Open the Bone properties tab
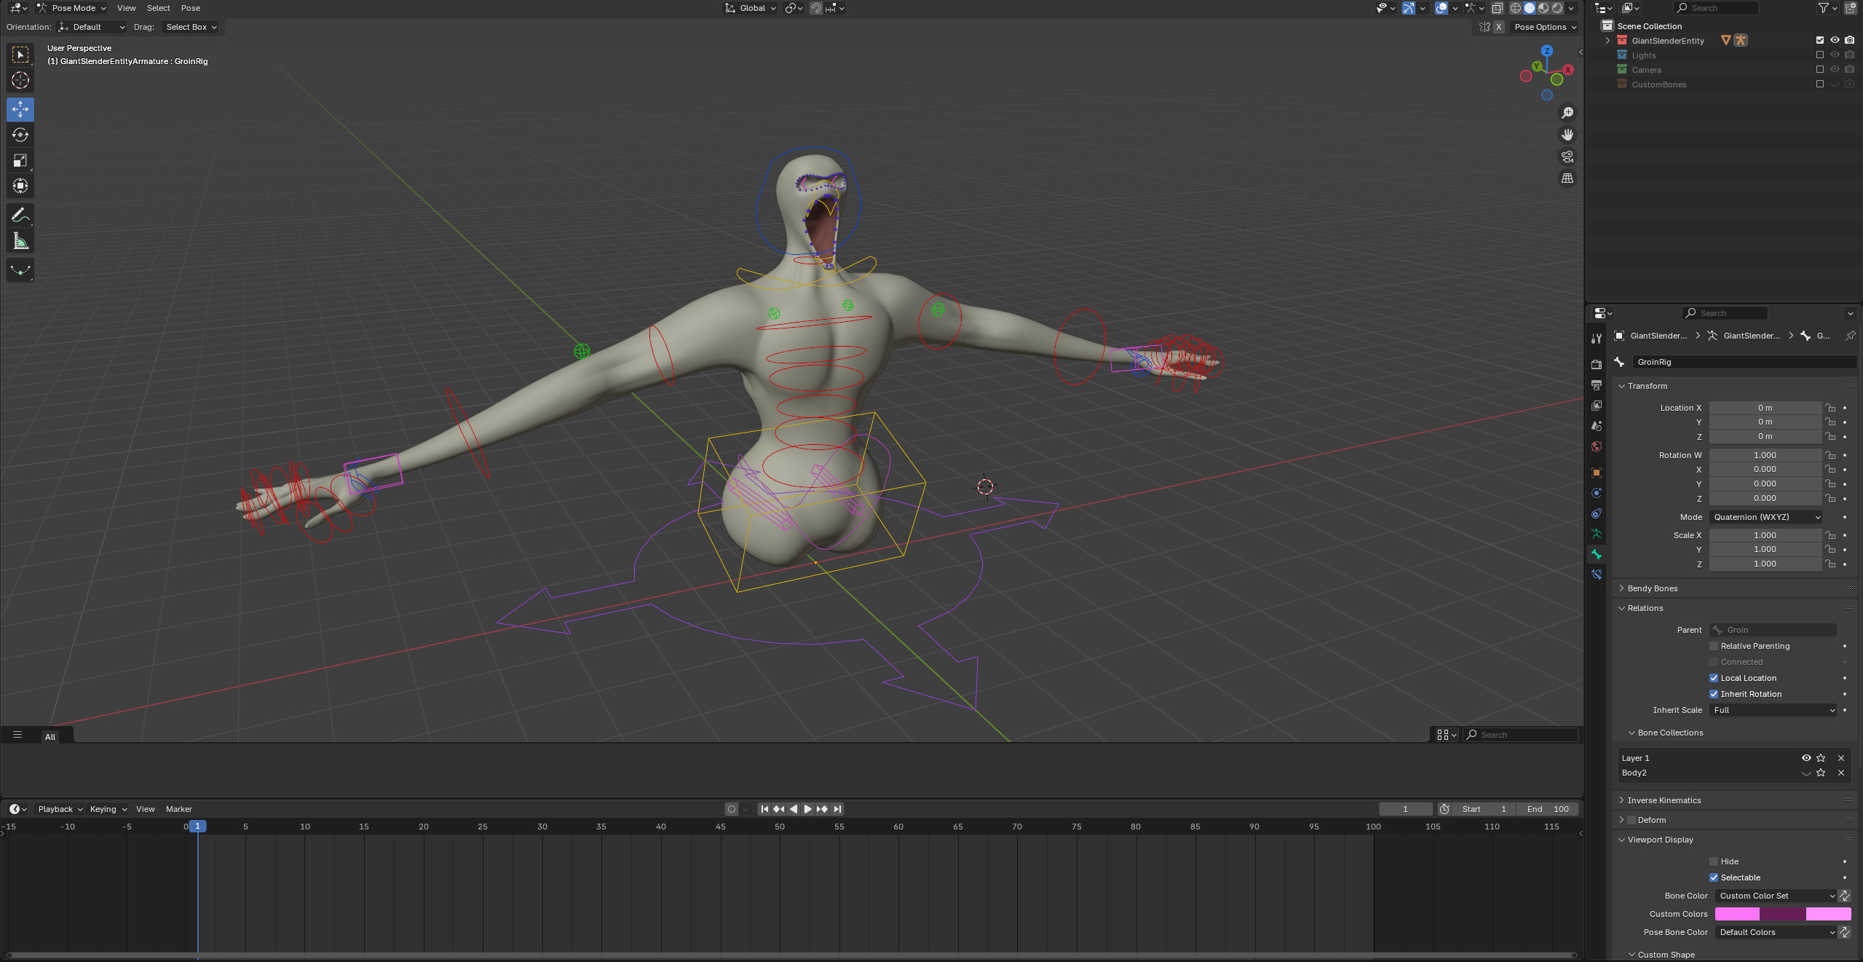Screen dimensions: 1863x962 (1597, 554)
